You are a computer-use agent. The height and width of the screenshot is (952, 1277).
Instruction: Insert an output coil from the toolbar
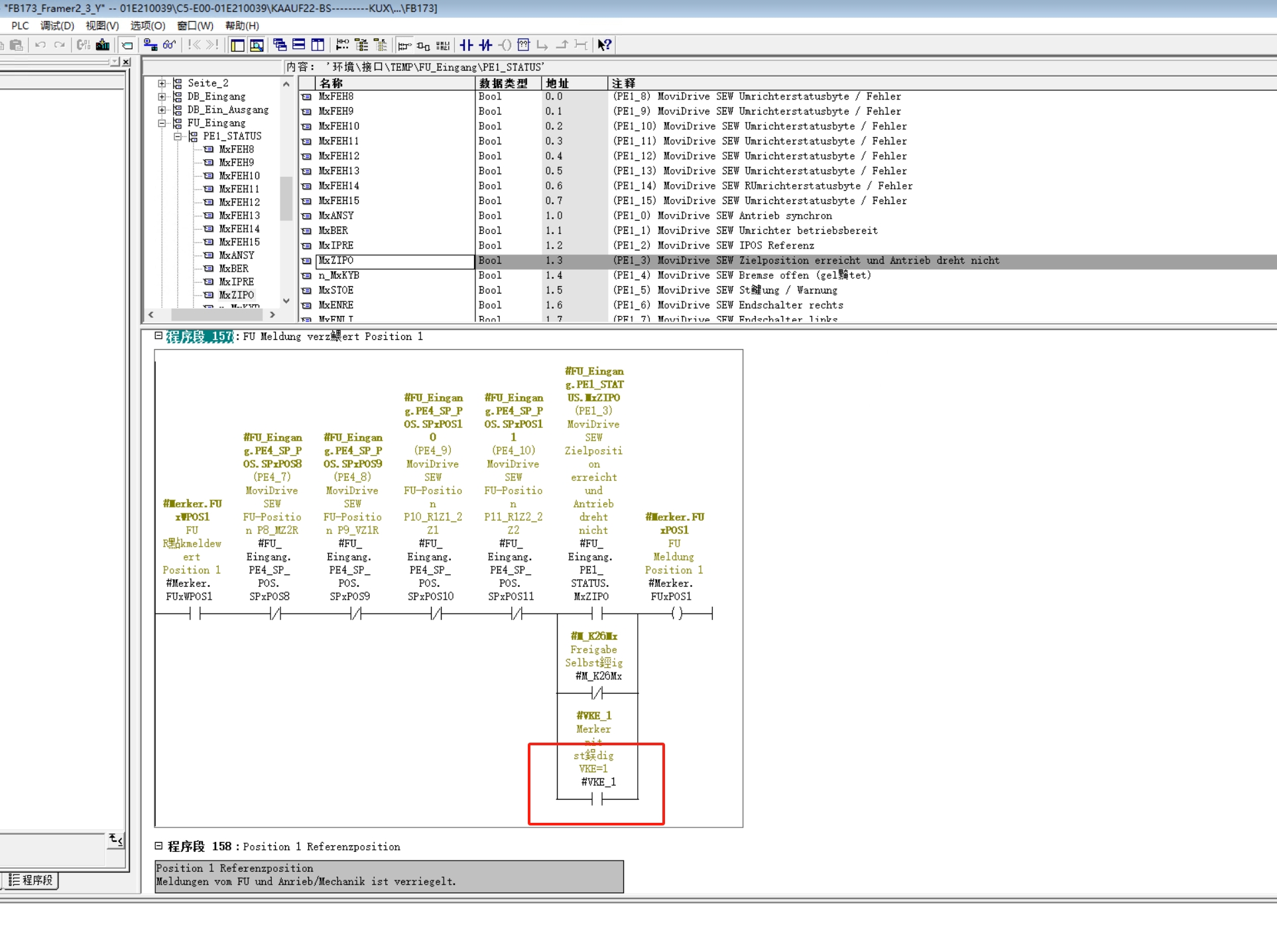(505, 45)
